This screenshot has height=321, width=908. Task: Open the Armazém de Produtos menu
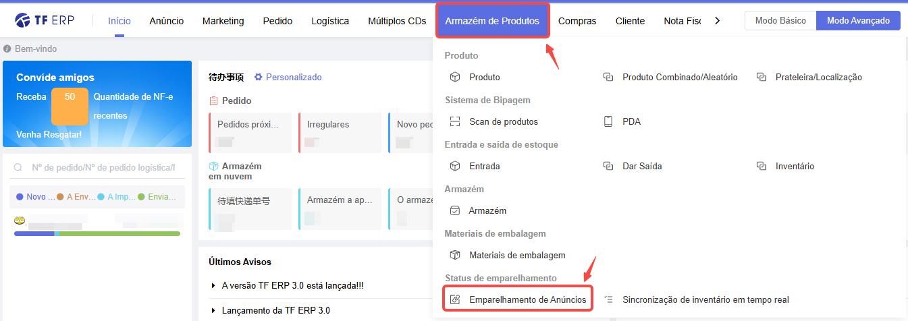pyautogui.click(x=492, y=21)
